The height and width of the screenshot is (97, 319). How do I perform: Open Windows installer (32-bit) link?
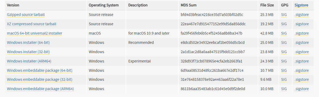coord(28,52)
